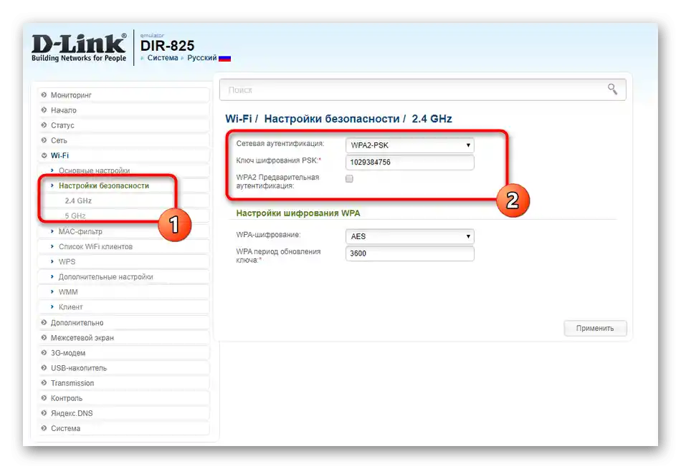Click the D-Link logo
This screenshot has height=469, width=681.
pyautogui.click(x=79, y=48)
